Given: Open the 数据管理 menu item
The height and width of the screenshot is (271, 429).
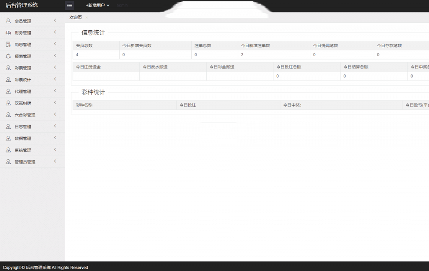Looking at the screenshot, I should click(23, 138).
